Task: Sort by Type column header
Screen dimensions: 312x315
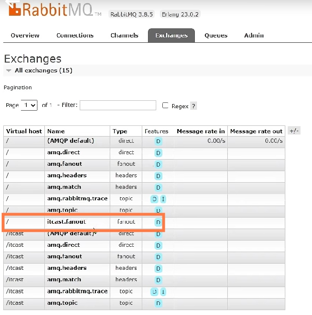Action: pos(120,131)
